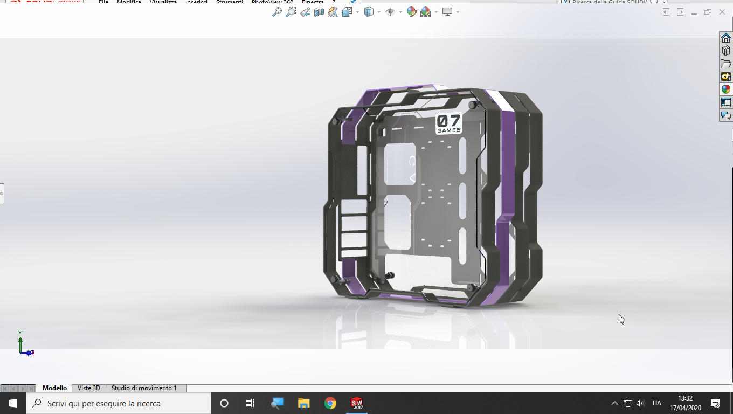Expand the View Settings dropdown arrow

[x=458, y=12]
